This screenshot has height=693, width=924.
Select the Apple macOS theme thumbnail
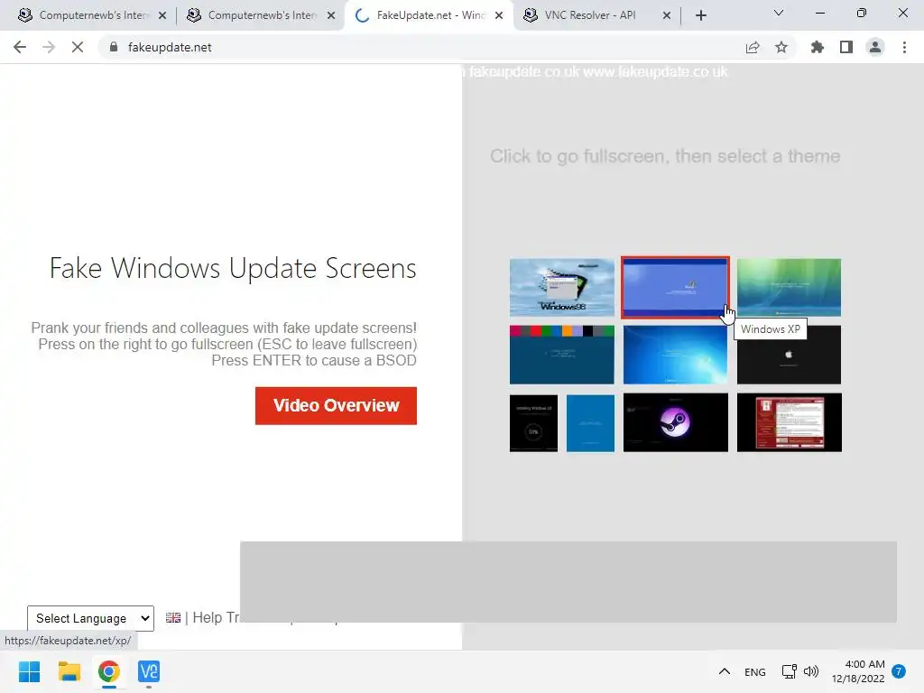[x=789, y=355]
